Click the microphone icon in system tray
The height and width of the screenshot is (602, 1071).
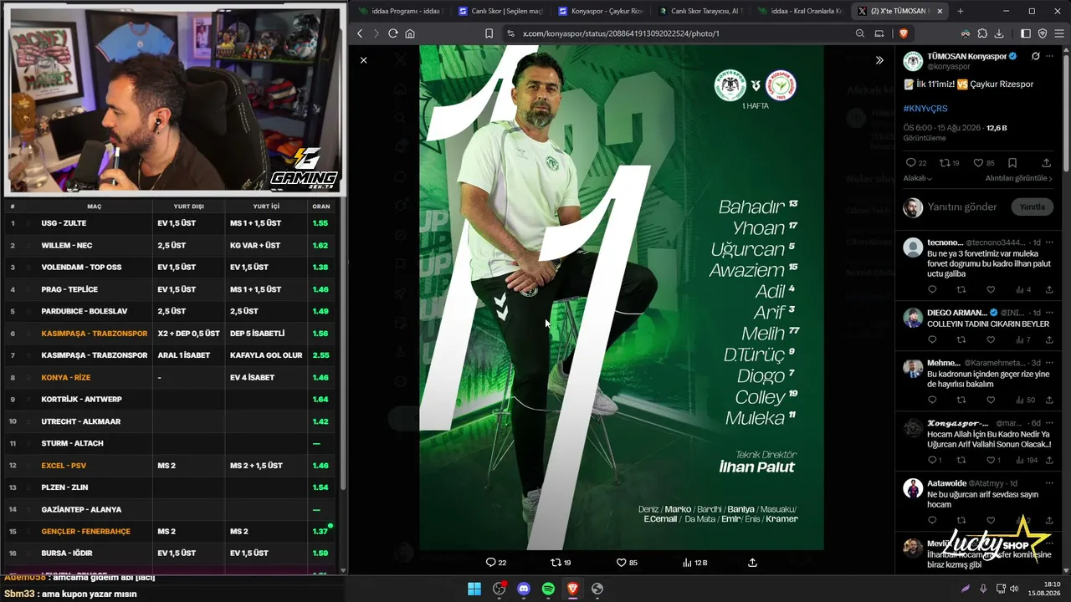coord(983,589)
